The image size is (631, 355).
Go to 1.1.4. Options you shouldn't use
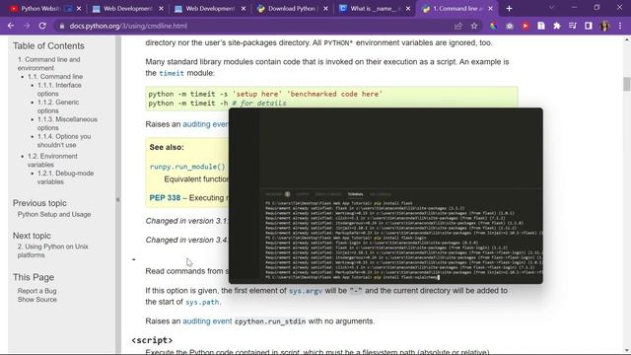tap(64, 140)
